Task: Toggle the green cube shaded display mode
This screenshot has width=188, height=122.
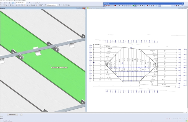Action: click(x=133, y=6)
